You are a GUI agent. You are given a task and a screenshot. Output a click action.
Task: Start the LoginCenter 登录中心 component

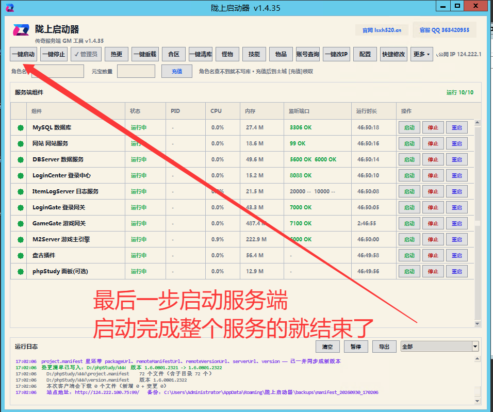click(409, 175)
